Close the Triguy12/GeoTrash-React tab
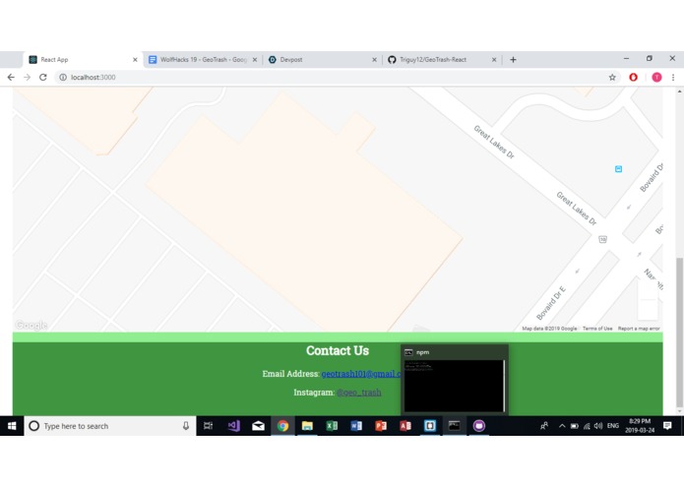The width and height of the screenshot is (684, 486). [494, 60]
